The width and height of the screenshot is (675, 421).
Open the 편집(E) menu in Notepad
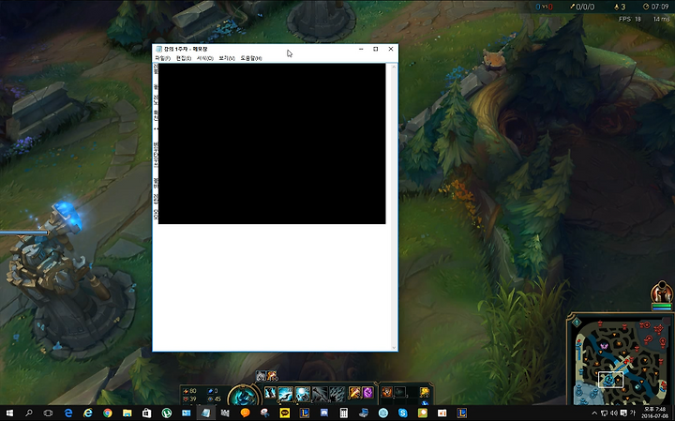tap(184, 58)
